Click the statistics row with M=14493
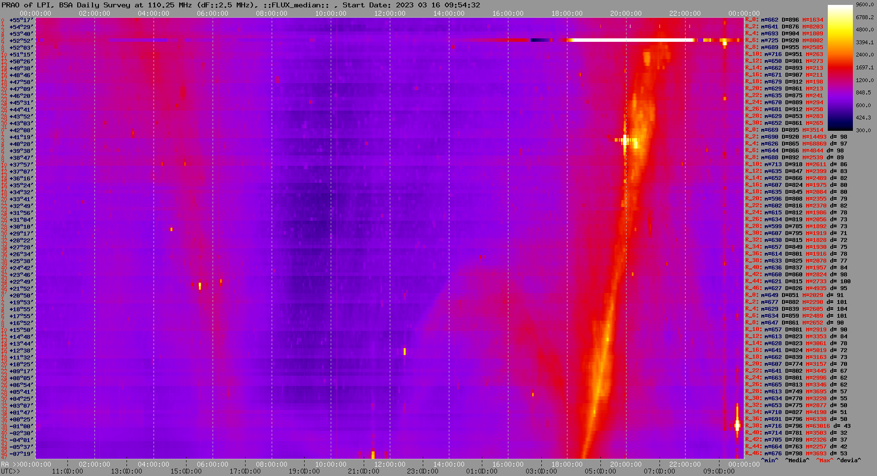The width and height of the screenshot is (877, 476). point(796,137)
